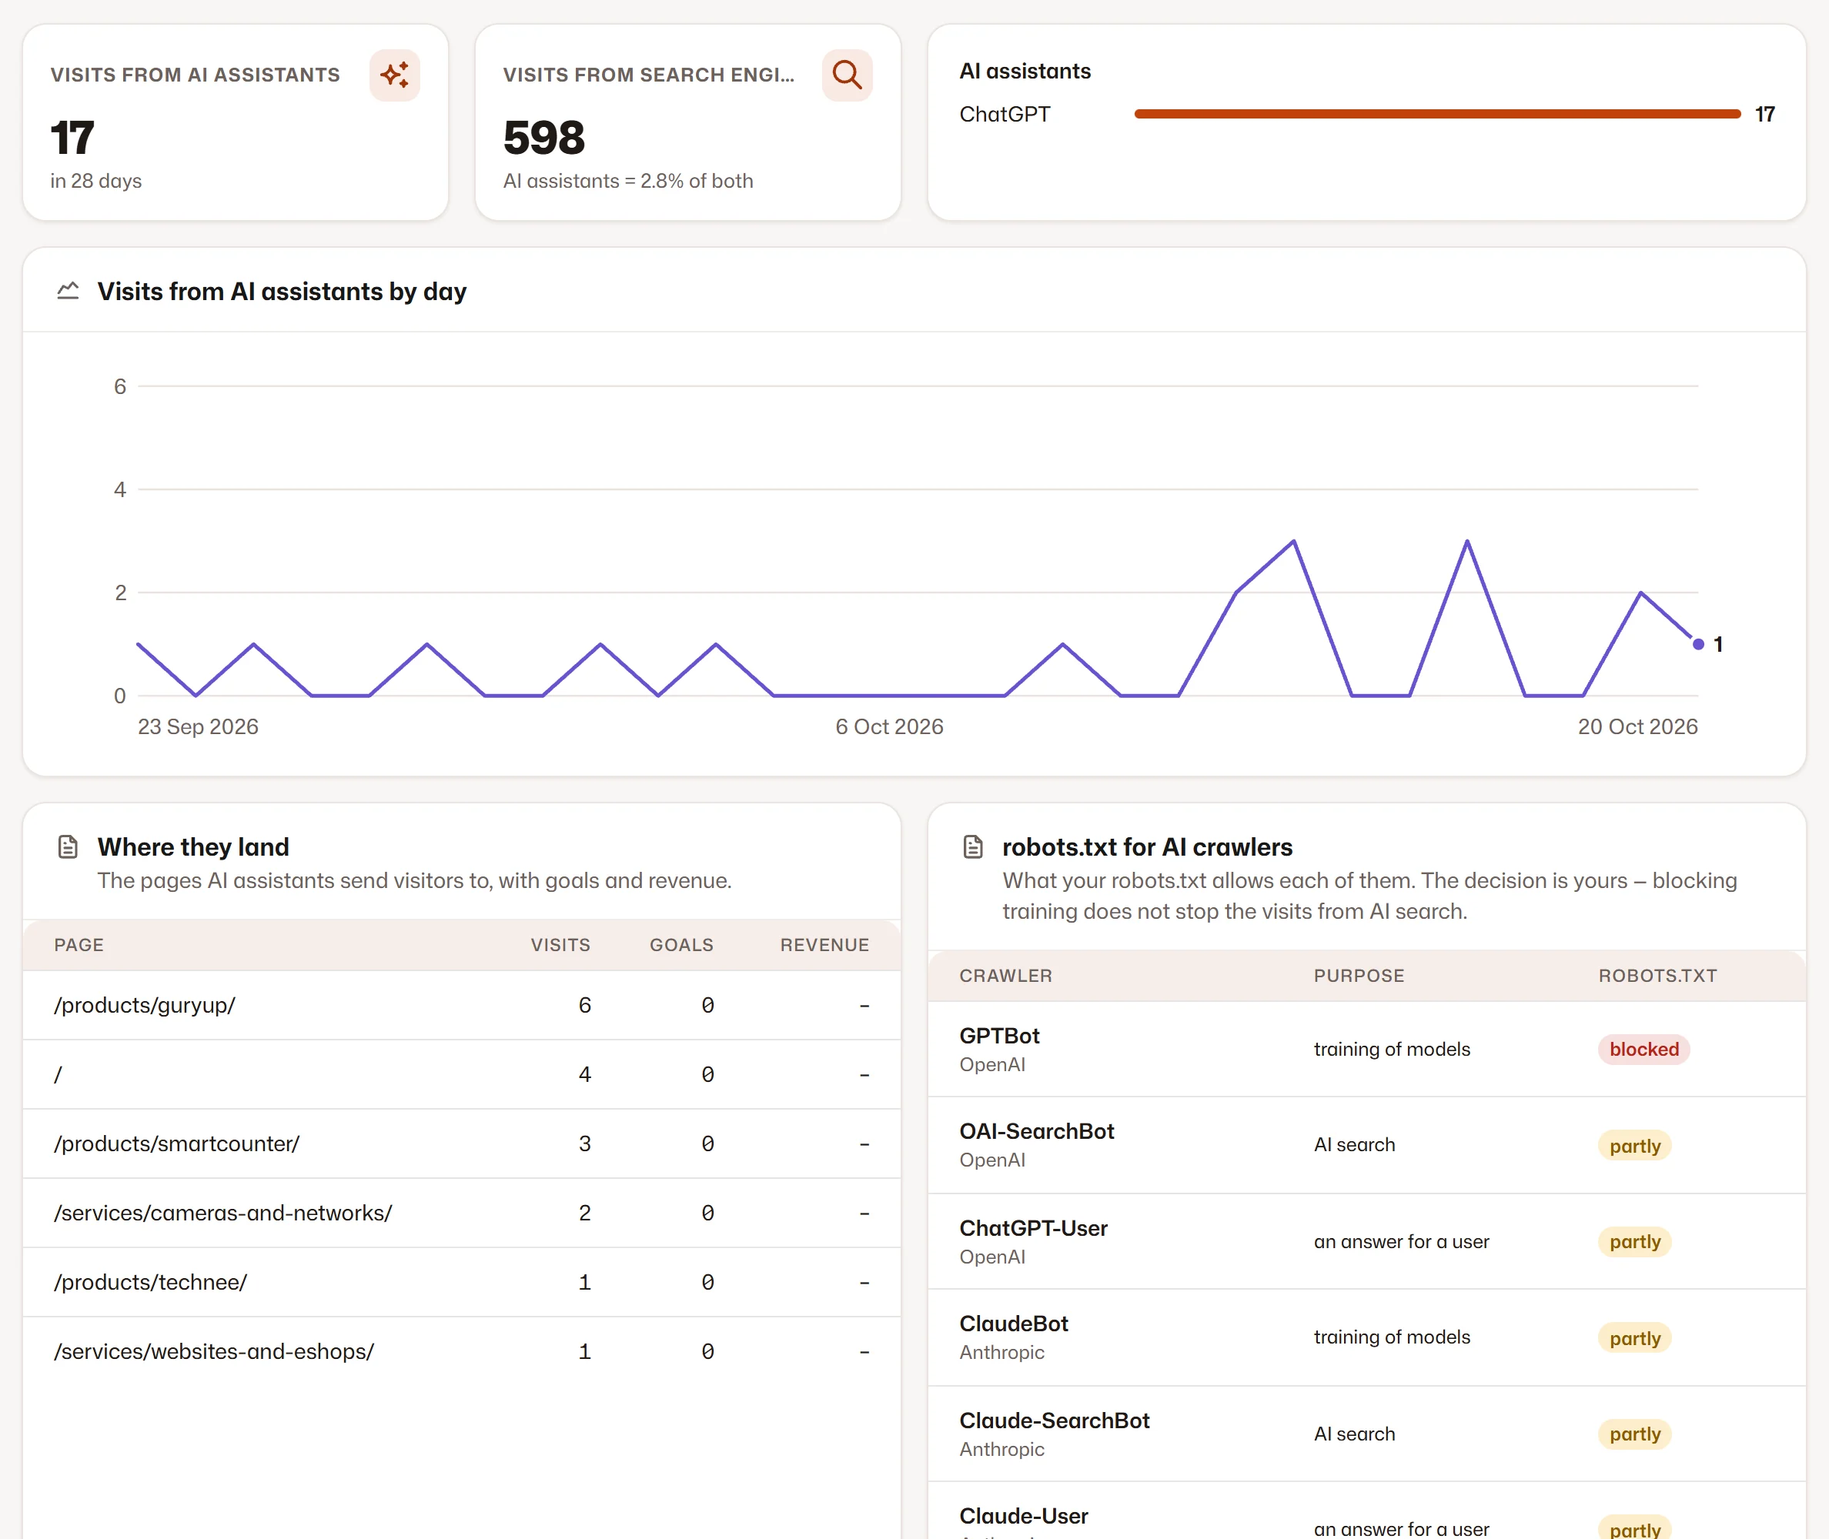Select the /services/websites-and-eshops/ row
Viewport: 1829px width, 1539px height.
click(x=462, y=1351)
